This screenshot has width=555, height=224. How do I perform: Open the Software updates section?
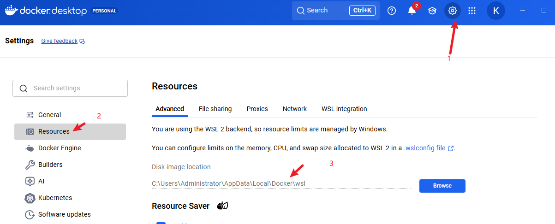[x=64, y=214]
